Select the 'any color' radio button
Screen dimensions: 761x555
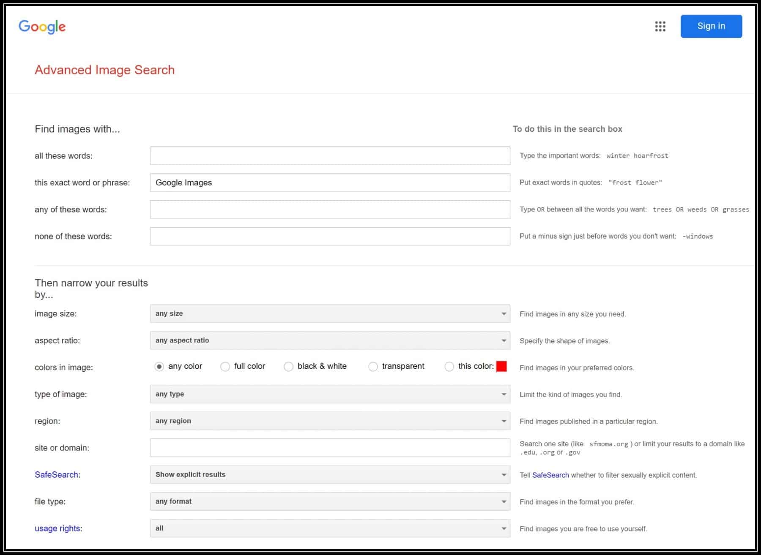click(x=159, y=367)
